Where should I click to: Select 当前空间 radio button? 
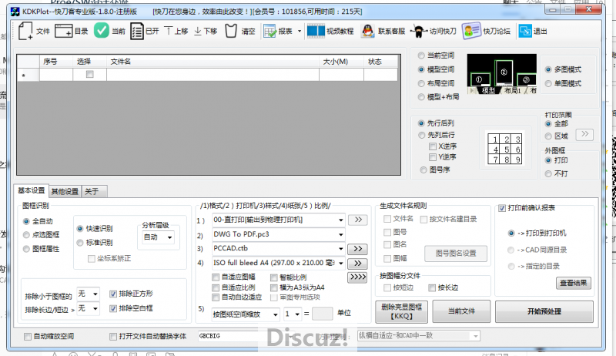point(421,55)
